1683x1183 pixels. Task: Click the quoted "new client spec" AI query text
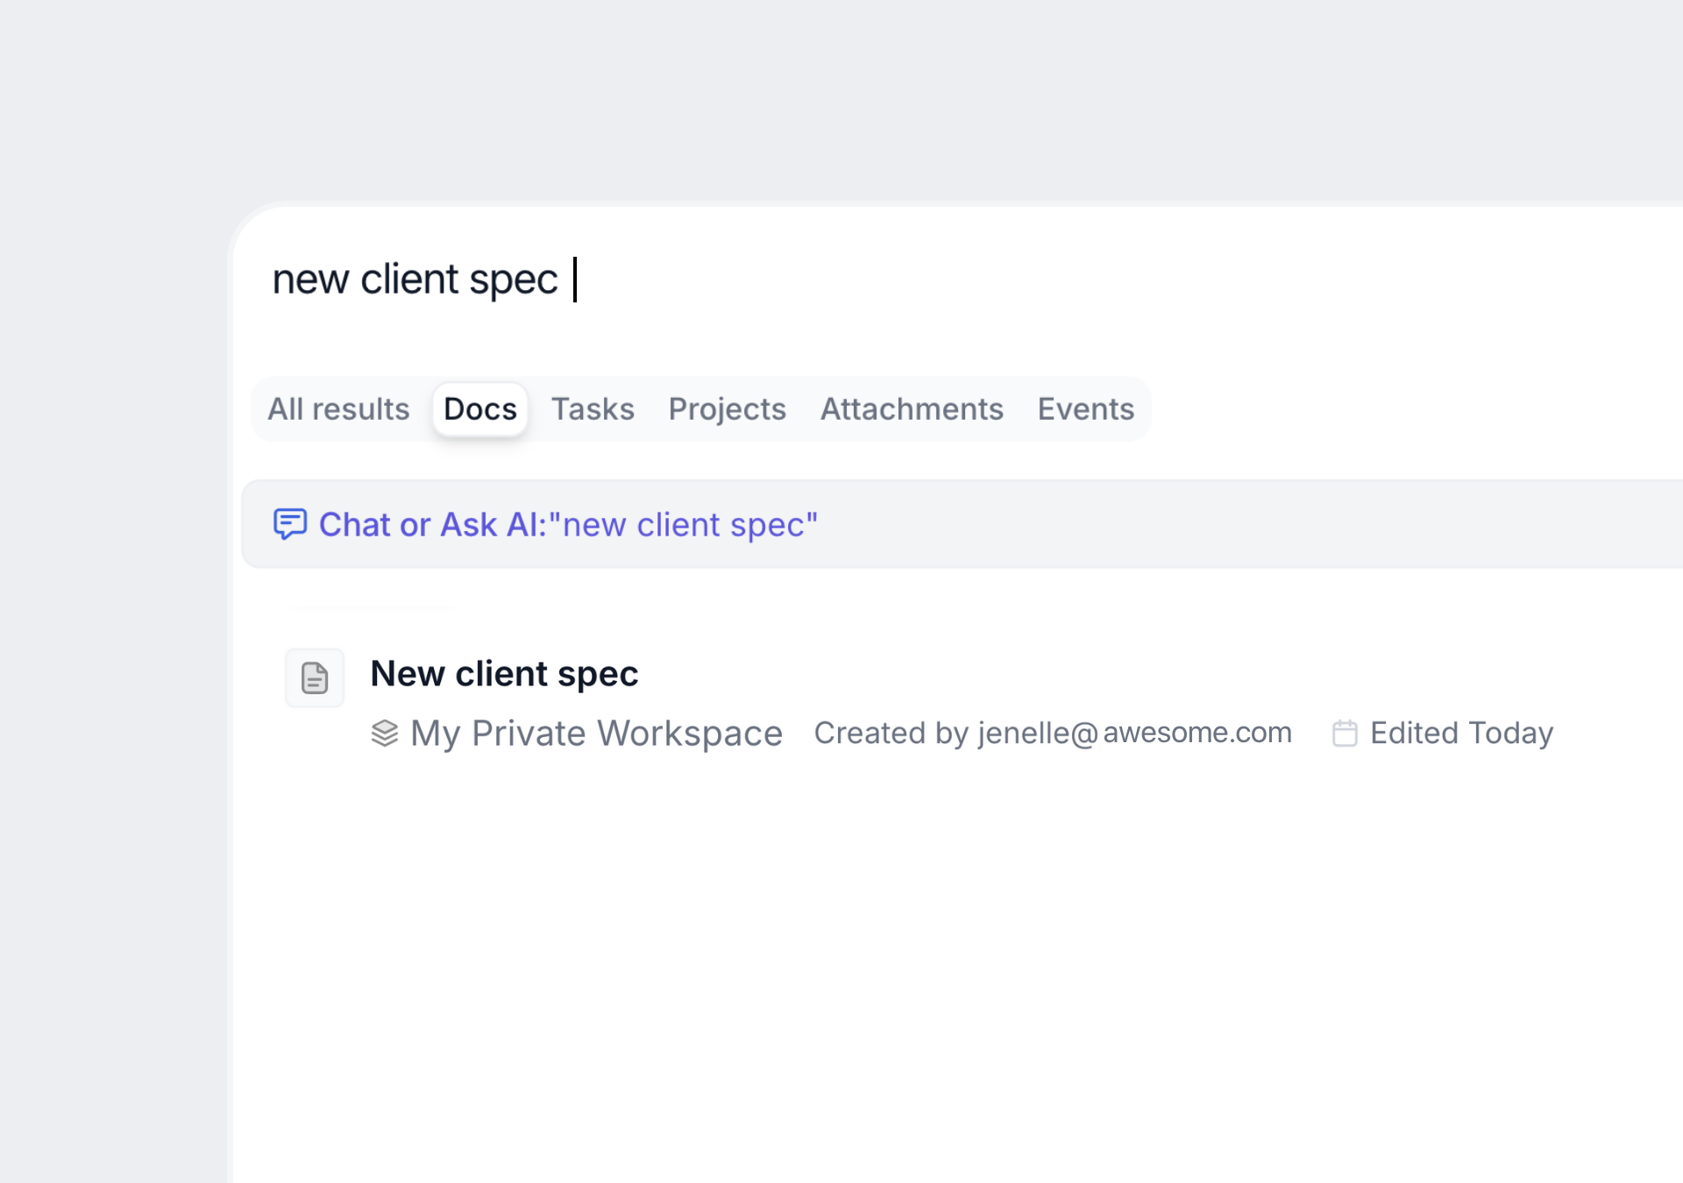pyautogui.click(x=684, y=525)
